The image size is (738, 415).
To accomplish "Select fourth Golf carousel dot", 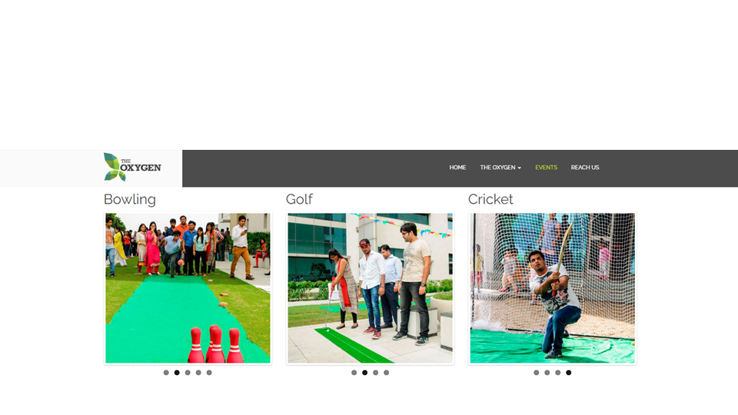I will (387, 373).
